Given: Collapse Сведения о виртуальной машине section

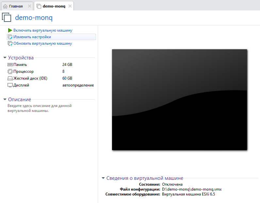Looking at the screenshot, I should 103,178.
